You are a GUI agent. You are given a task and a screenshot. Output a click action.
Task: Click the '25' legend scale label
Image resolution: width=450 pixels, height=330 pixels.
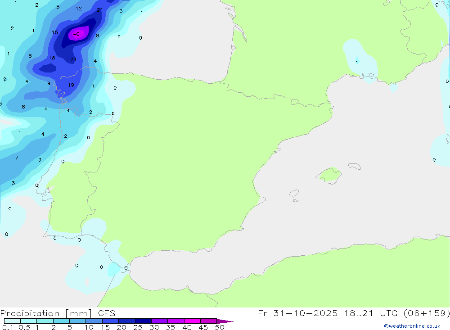[138, 327]
